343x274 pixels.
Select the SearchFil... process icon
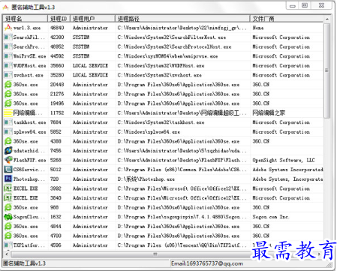8,37
